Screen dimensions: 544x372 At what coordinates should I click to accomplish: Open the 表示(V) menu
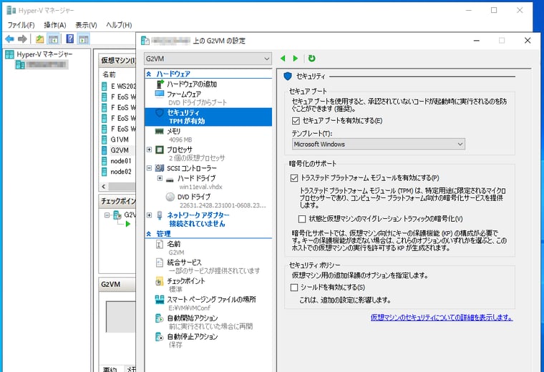pyautogui.click(x=86, y=25)
